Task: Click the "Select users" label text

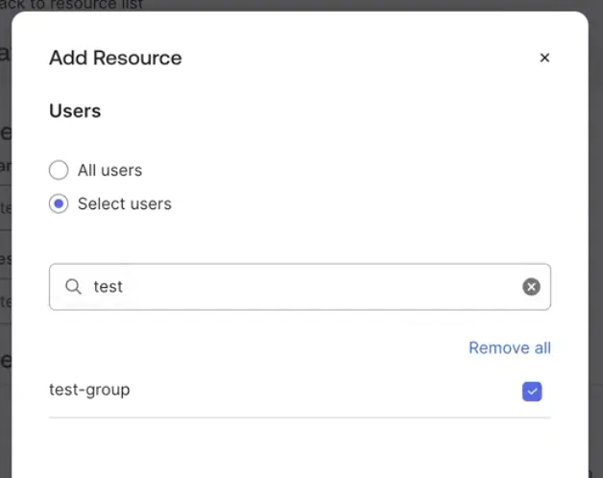Action: pyautogui.click(x=125, y=203)
